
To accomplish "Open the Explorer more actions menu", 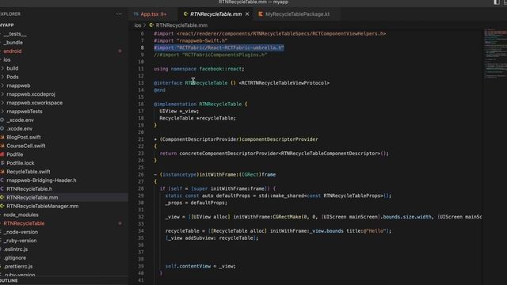I will [120, 14].
